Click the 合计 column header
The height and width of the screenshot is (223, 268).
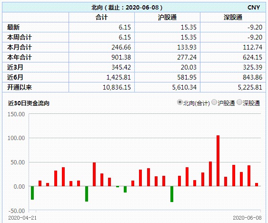point(101,17)
